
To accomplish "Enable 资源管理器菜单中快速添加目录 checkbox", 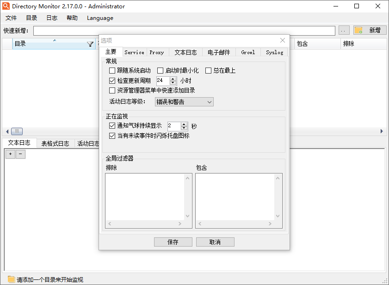I will 112,90.
